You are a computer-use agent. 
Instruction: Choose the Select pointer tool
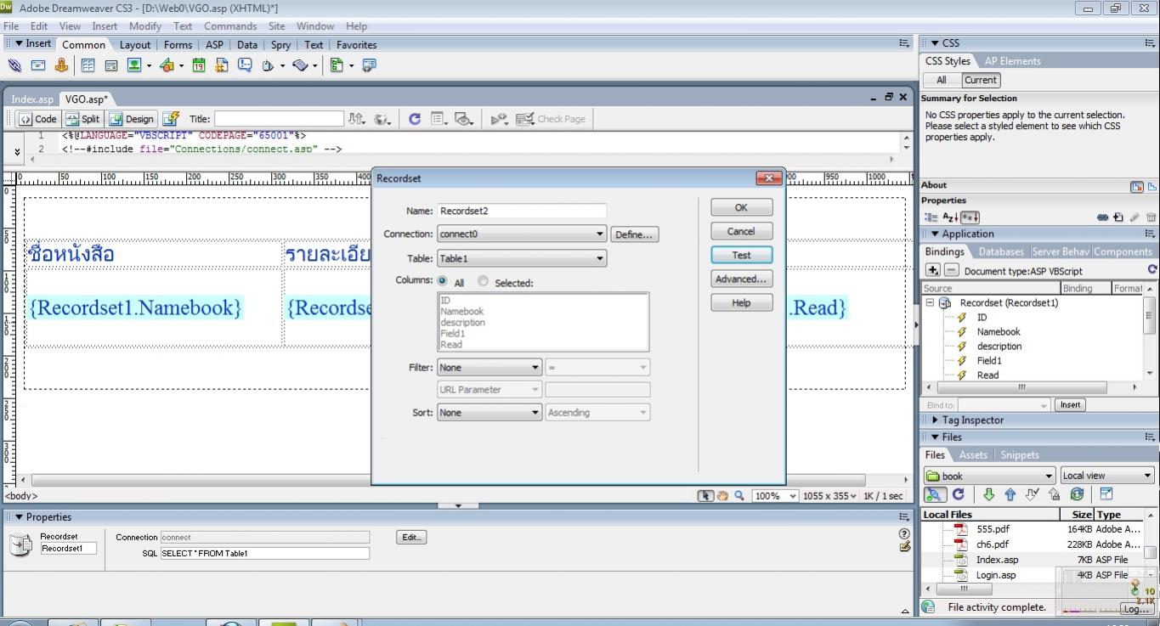click(x=705, y=496)
